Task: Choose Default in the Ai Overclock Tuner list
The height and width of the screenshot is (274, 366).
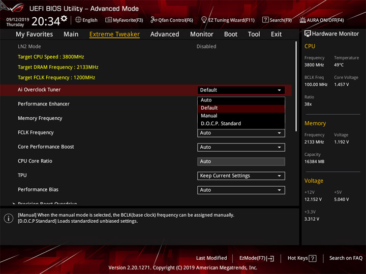Action: pos(241,108)
